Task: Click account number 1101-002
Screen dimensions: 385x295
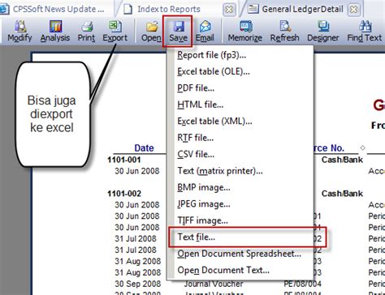Action: (124, 194)
